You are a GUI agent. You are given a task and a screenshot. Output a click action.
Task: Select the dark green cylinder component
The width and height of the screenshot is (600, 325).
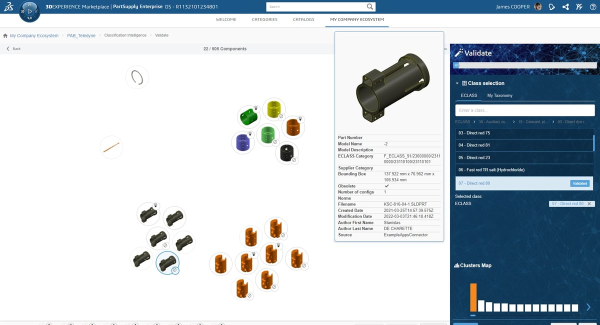(x=247, y=116)
